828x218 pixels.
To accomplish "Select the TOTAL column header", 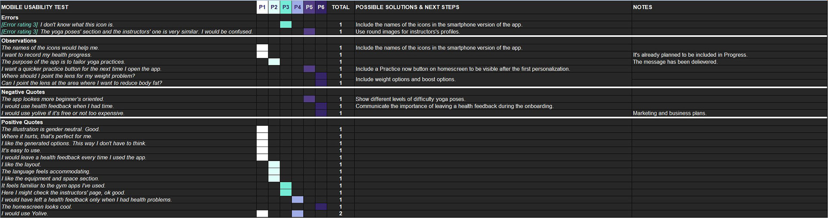I will [340, 7].
